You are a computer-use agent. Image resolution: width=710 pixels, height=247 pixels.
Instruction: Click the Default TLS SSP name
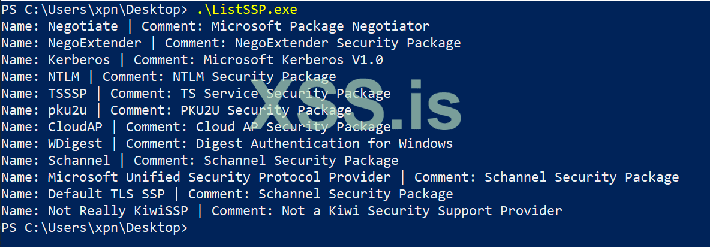point(114,194)
